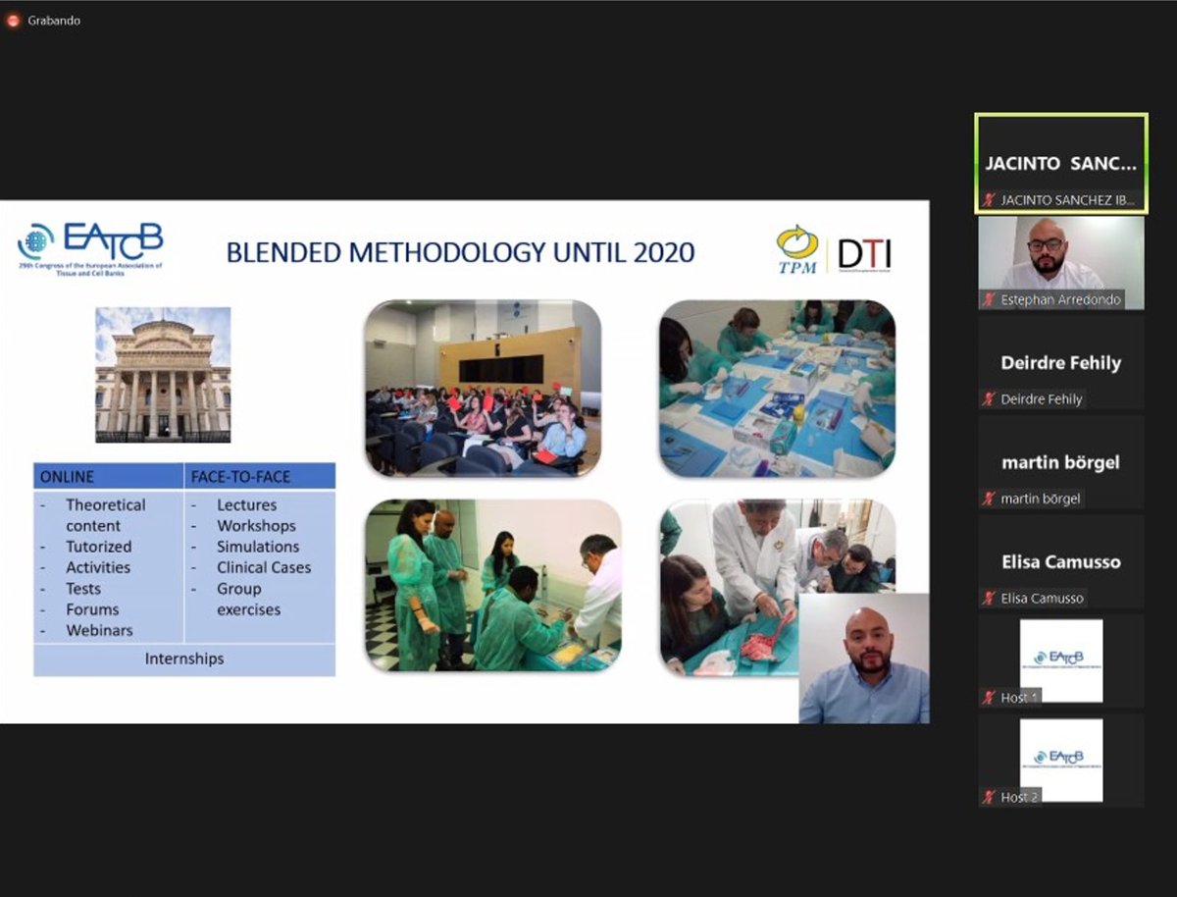Click the green-gown group simulation photo

pyautogui.click(x=493, y=586)
